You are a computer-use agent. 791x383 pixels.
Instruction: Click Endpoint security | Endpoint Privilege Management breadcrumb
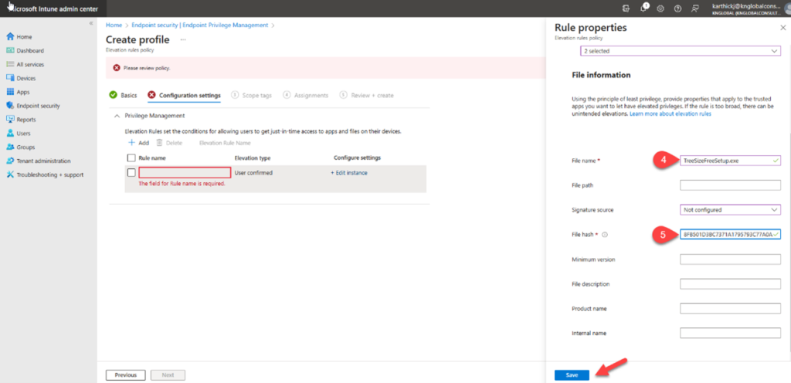click(x=200, y=25)
